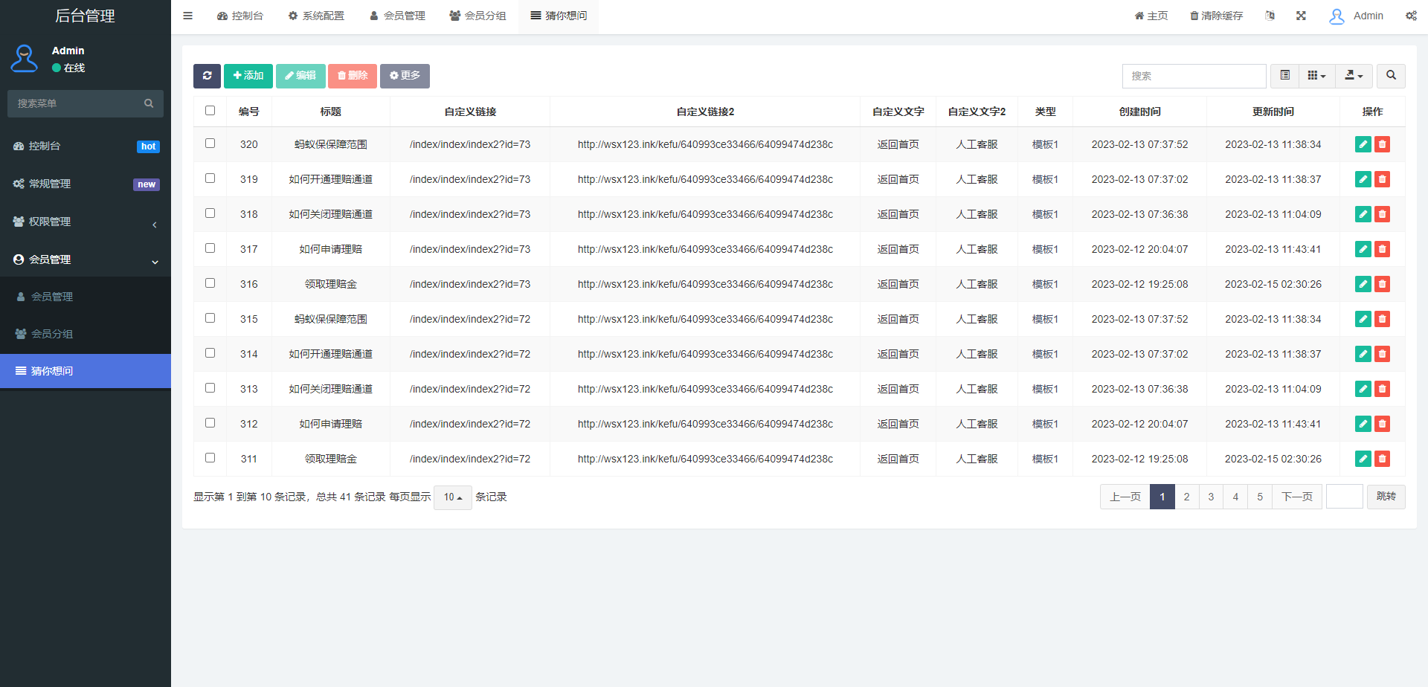Change page size using the 10 dropdown

coord(452,497)
